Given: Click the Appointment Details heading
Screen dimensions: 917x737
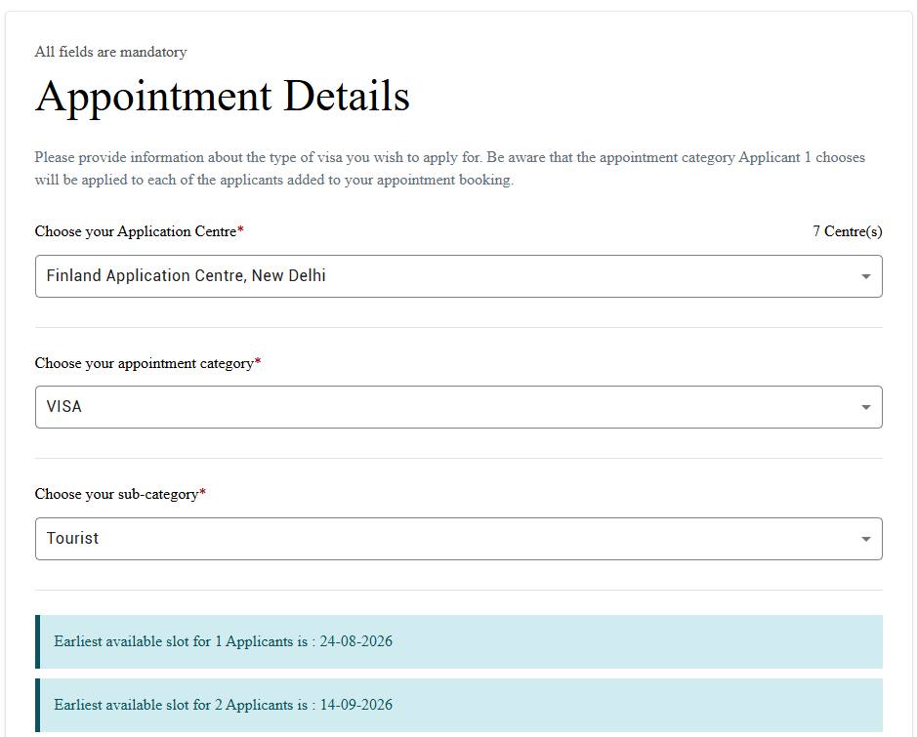Looking at the screenshot, I should point(223,96).
